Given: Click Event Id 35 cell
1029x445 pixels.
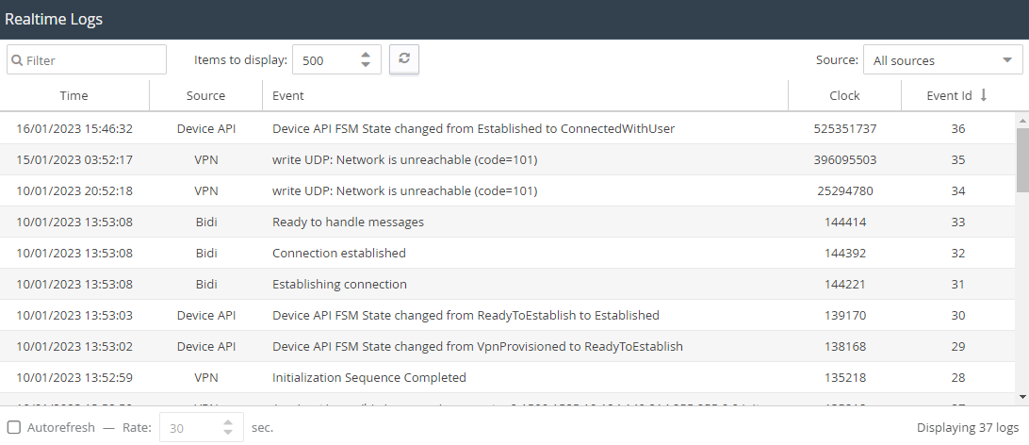Looking at the screenshot, I should (958, 159).
